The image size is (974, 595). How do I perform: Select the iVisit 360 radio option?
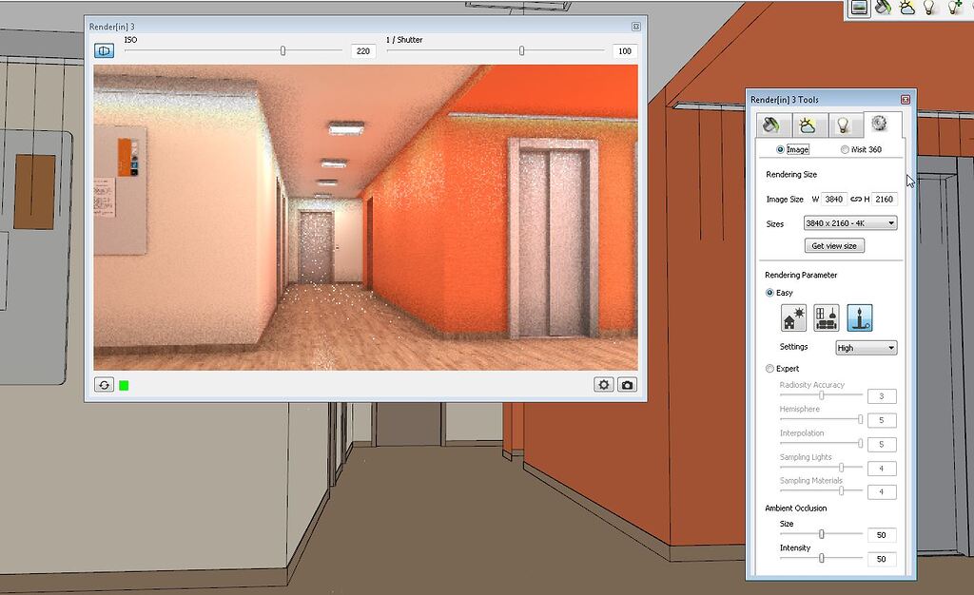(x=846, y=150)
